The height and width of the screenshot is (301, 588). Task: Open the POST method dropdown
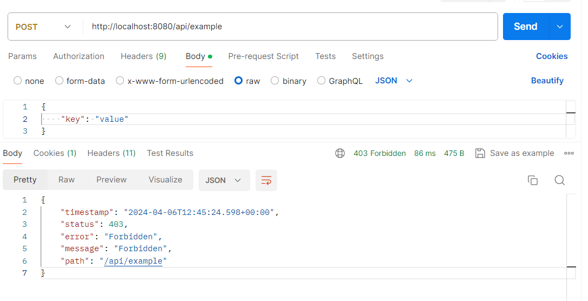click(x=44, y=27)
